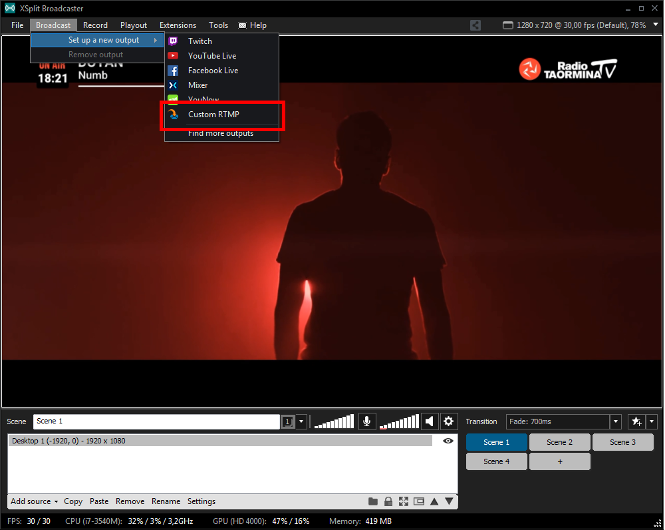Click the window resize grip corner

(658, 523)
